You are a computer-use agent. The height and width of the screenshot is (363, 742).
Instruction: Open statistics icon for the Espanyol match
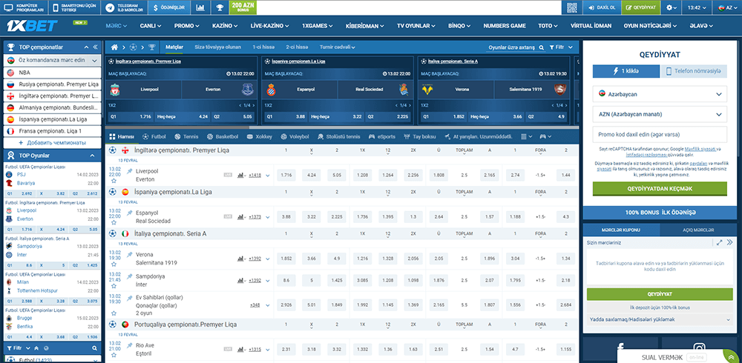pyautogui.click(x=241, y=217)
